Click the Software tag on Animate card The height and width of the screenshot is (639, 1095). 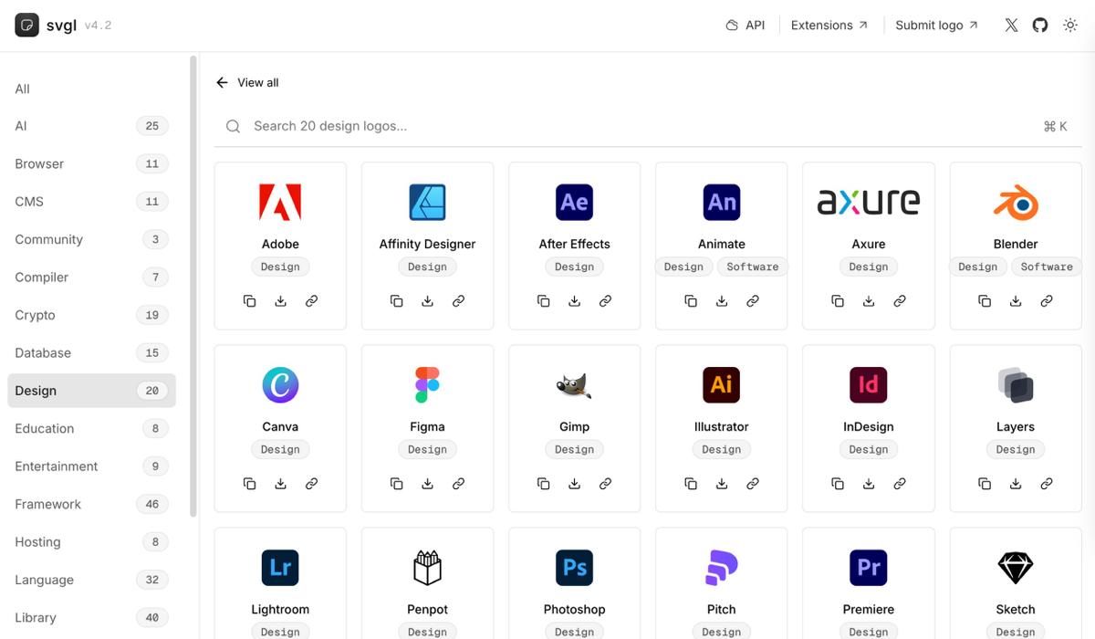pyautogui.click(x=752, y=267)
